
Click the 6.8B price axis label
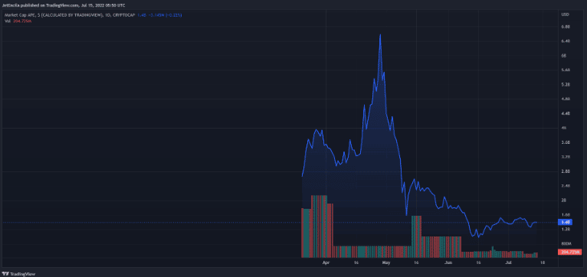coord(566,27)
